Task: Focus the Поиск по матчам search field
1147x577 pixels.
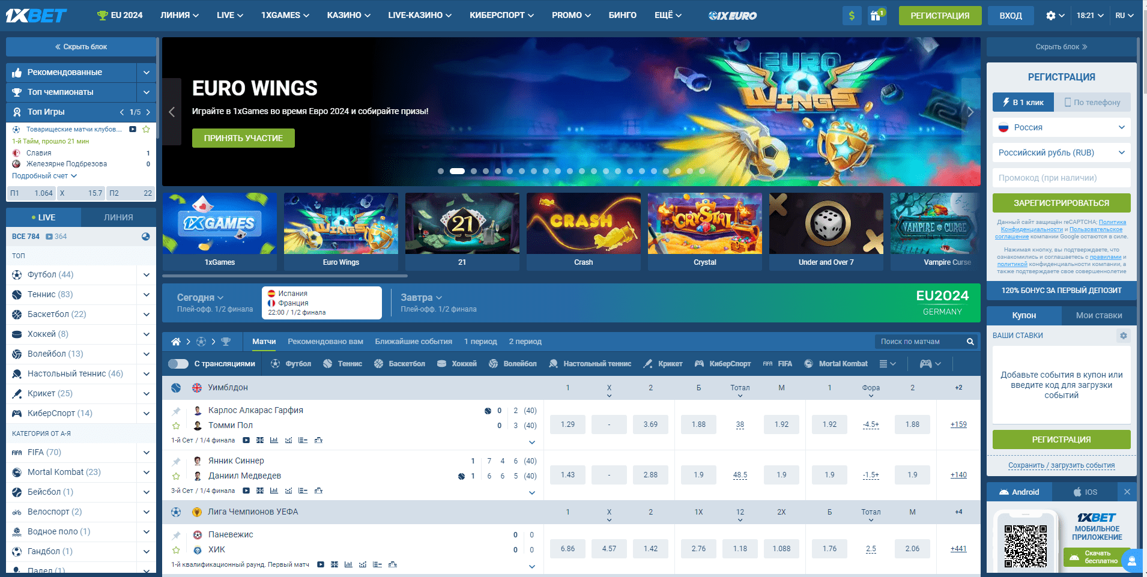Action: click(x=919, y=342)
